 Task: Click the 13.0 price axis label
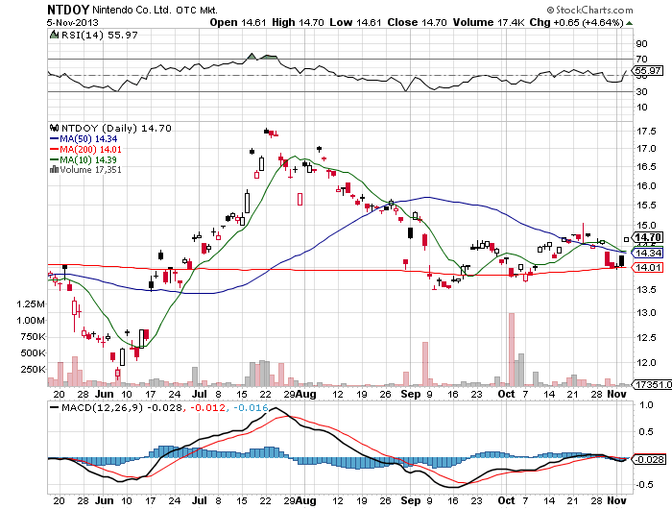click(x=646, y=313)
